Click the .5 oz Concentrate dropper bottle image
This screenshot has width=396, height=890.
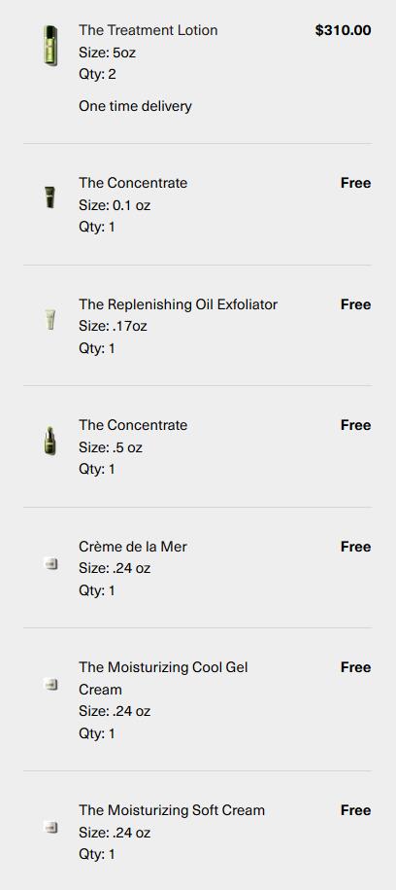pos(50,441)
